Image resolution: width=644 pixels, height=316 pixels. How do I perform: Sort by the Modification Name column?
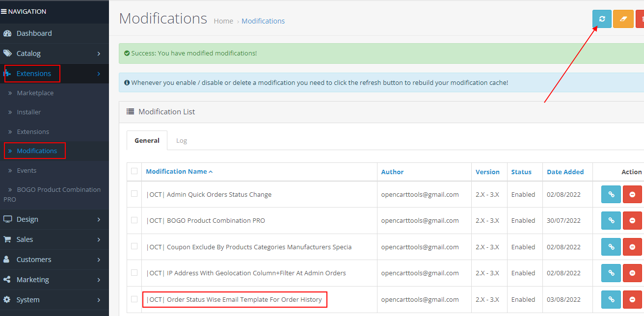[177, 171]
